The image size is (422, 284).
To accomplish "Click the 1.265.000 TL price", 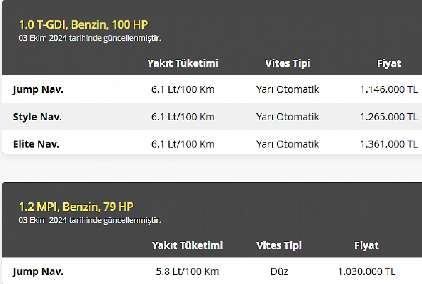I will point(389,117).
